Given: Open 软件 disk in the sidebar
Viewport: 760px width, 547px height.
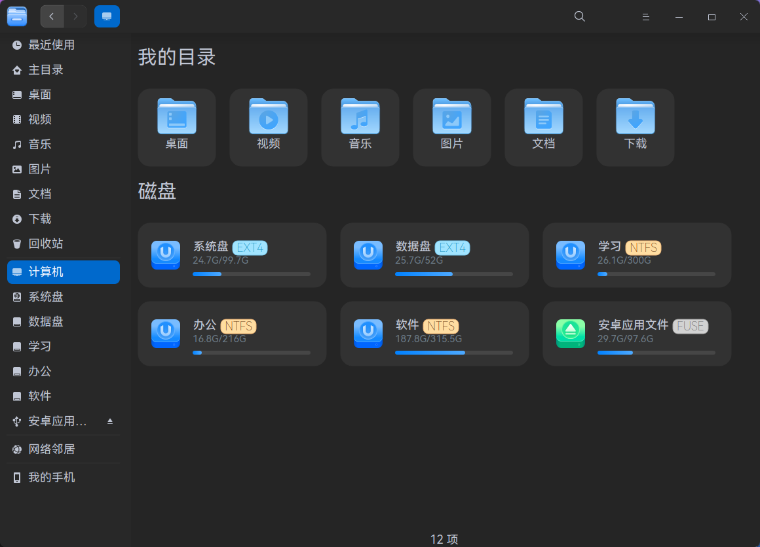Looking at the screenshot, I should click(64, 396).
